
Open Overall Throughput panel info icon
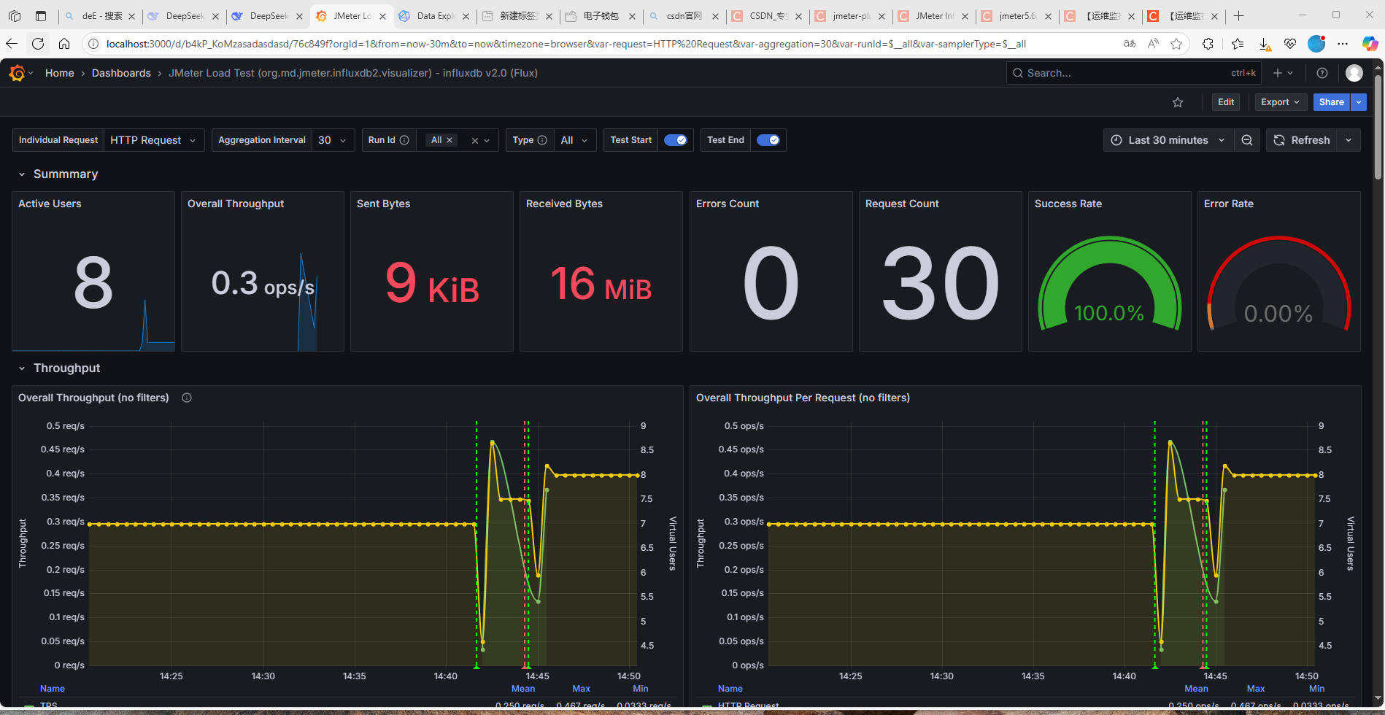point(187,398)
